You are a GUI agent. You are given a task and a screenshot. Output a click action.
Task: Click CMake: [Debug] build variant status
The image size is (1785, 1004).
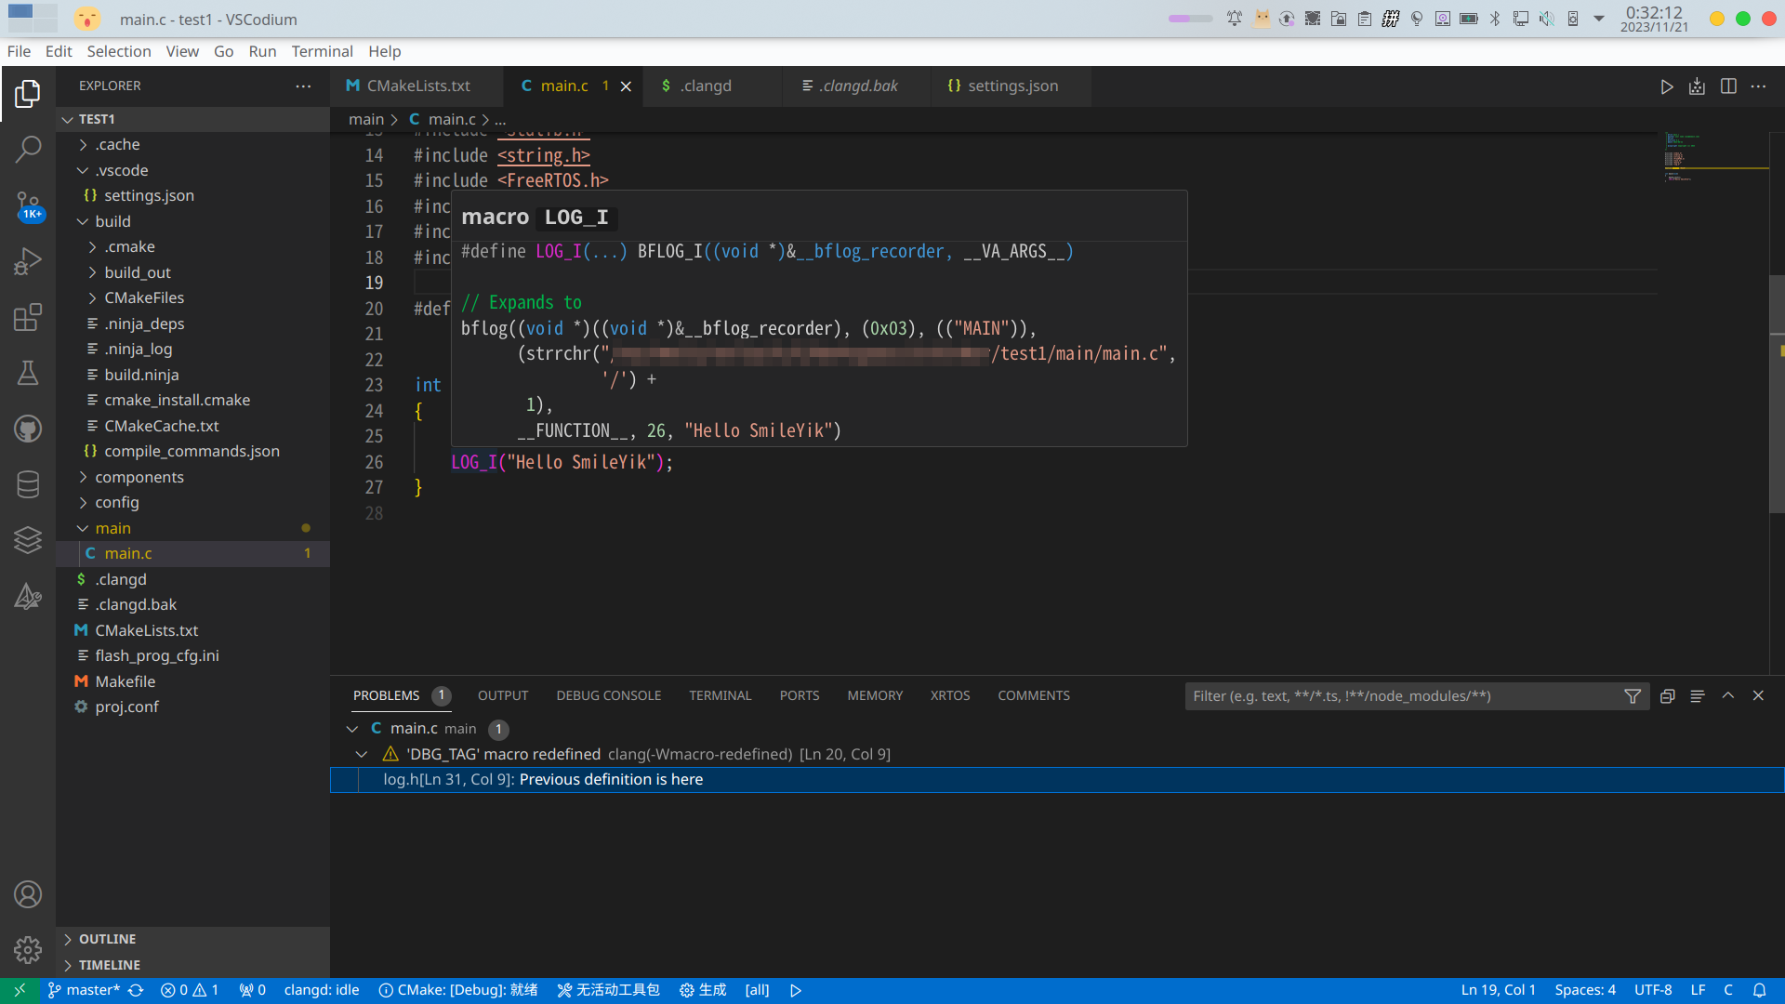tap(458, 991)
